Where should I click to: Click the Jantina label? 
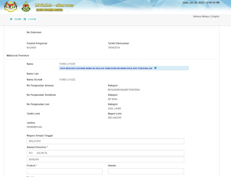pyautogui.click(x=31, y=123)
